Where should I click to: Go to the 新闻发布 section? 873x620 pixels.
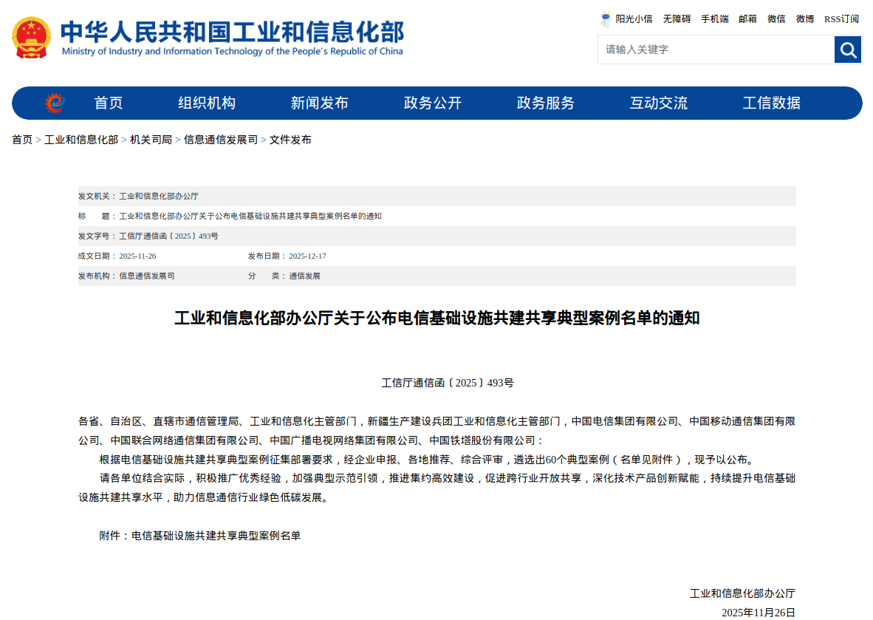point(319,103)
